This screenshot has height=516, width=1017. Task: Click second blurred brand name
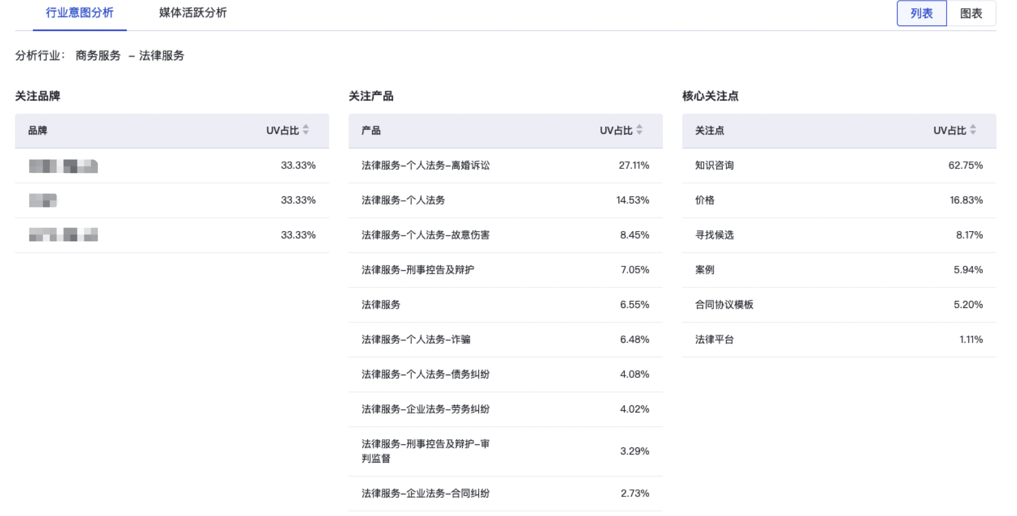(x=43, y=200)
